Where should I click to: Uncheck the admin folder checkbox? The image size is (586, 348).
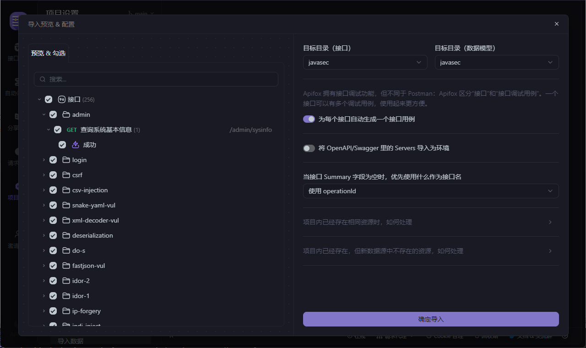[x=53, y=114]
